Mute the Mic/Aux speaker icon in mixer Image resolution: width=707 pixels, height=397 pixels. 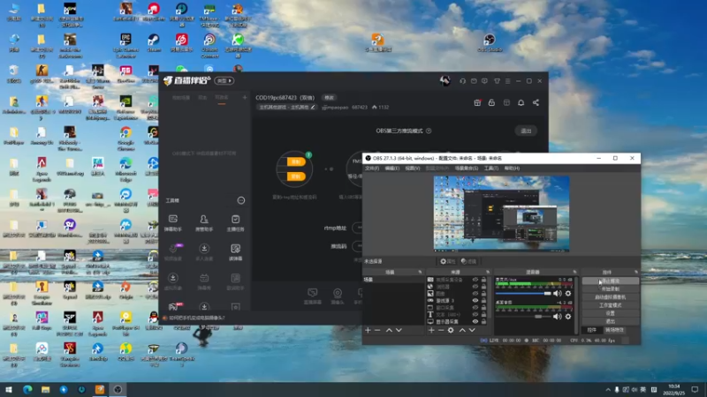coord(558,294)
